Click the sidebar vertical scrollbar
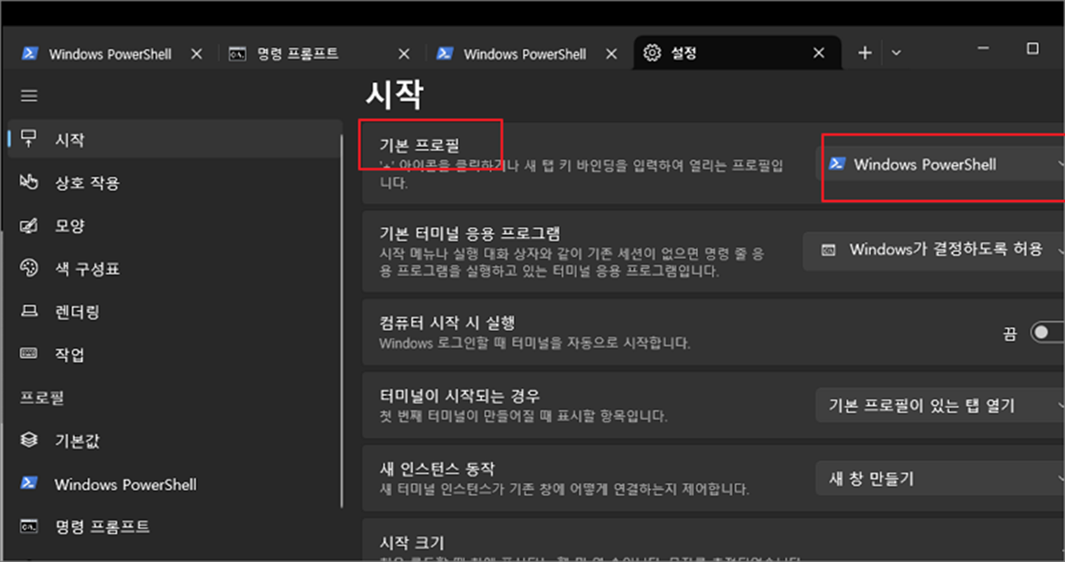The height and width of the screenshot is (562, 1065). click(x=342, y=319)
